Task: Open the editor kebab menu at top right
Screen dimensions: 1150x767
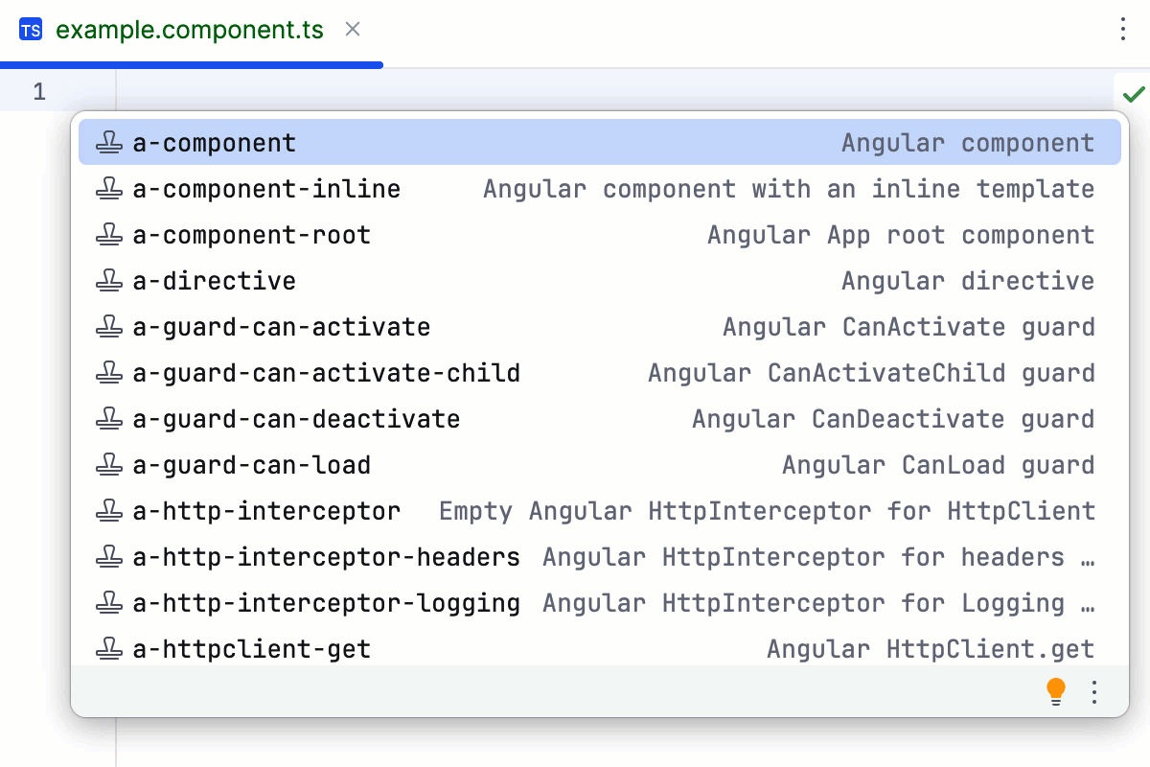Action: [x=1122, y=30]
